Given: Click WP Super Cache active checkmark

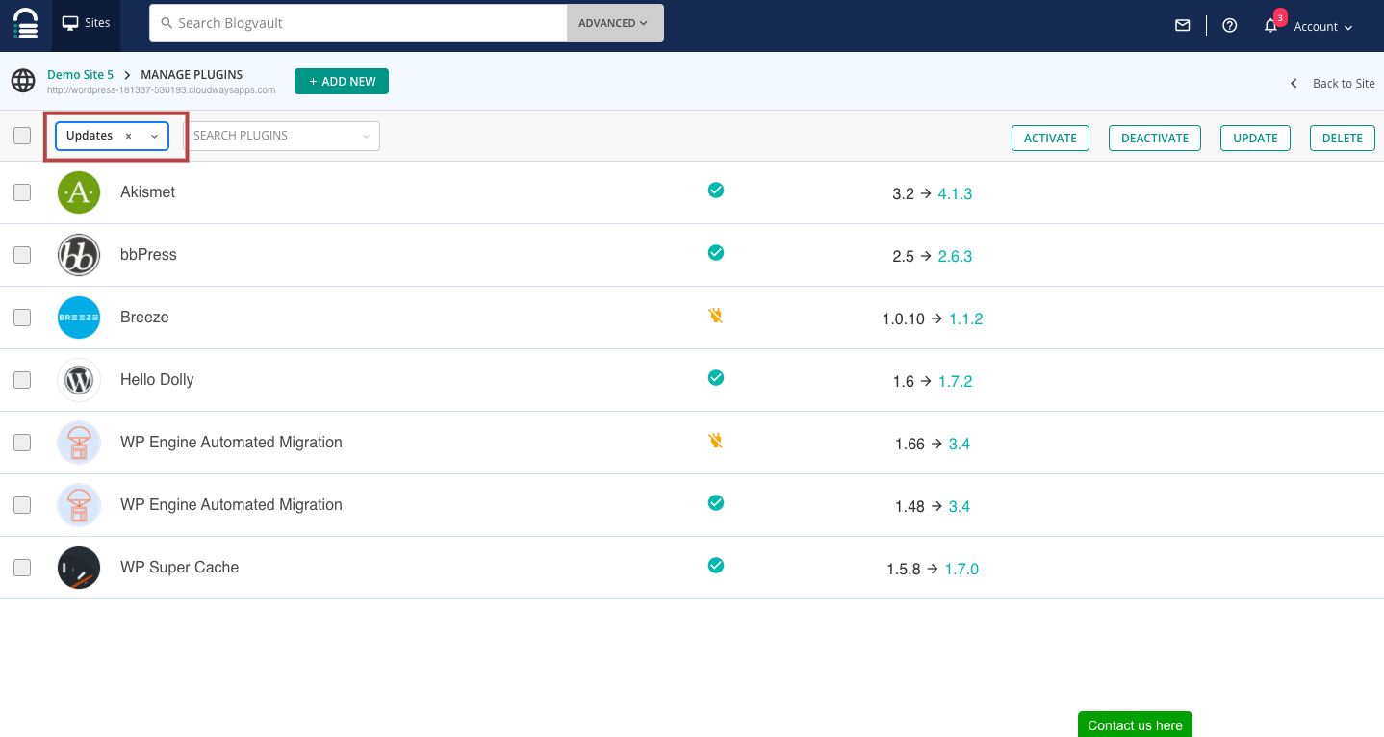Looking at the screenshot, I should [x=716, y=566].
